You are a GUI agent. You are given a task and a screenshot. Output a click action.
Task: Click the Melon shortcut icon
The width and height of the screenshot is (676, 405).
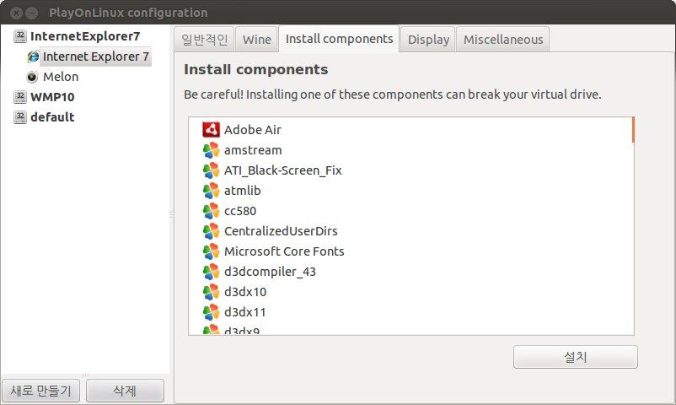coord(32,77)
